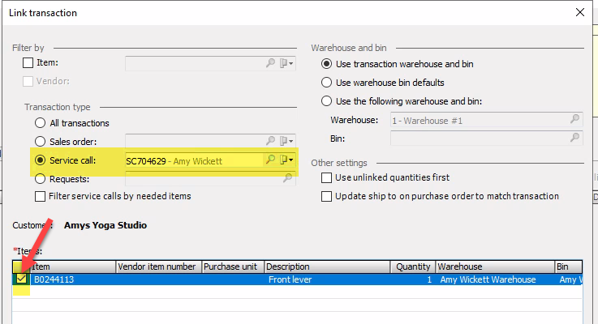Check Use unlinked quantities first
598x324 pixels.
point(326,178)
